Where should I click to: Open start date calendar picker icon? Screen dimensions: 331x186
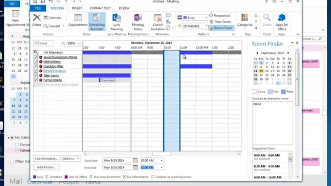tap(135, 160)
